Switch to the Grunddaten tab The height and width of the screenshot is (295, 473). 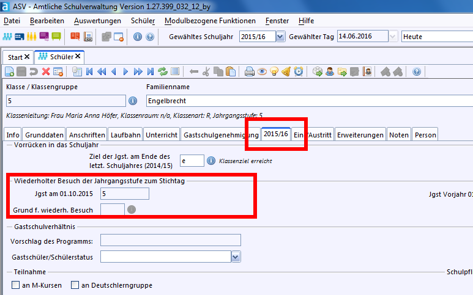[44, 135]
